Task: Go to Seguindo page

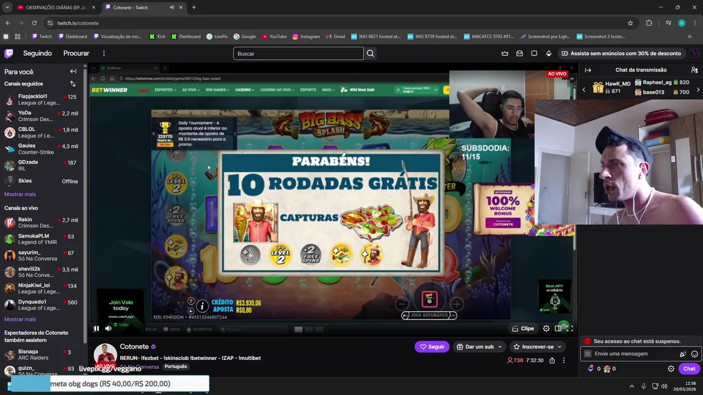Action: 37,53
